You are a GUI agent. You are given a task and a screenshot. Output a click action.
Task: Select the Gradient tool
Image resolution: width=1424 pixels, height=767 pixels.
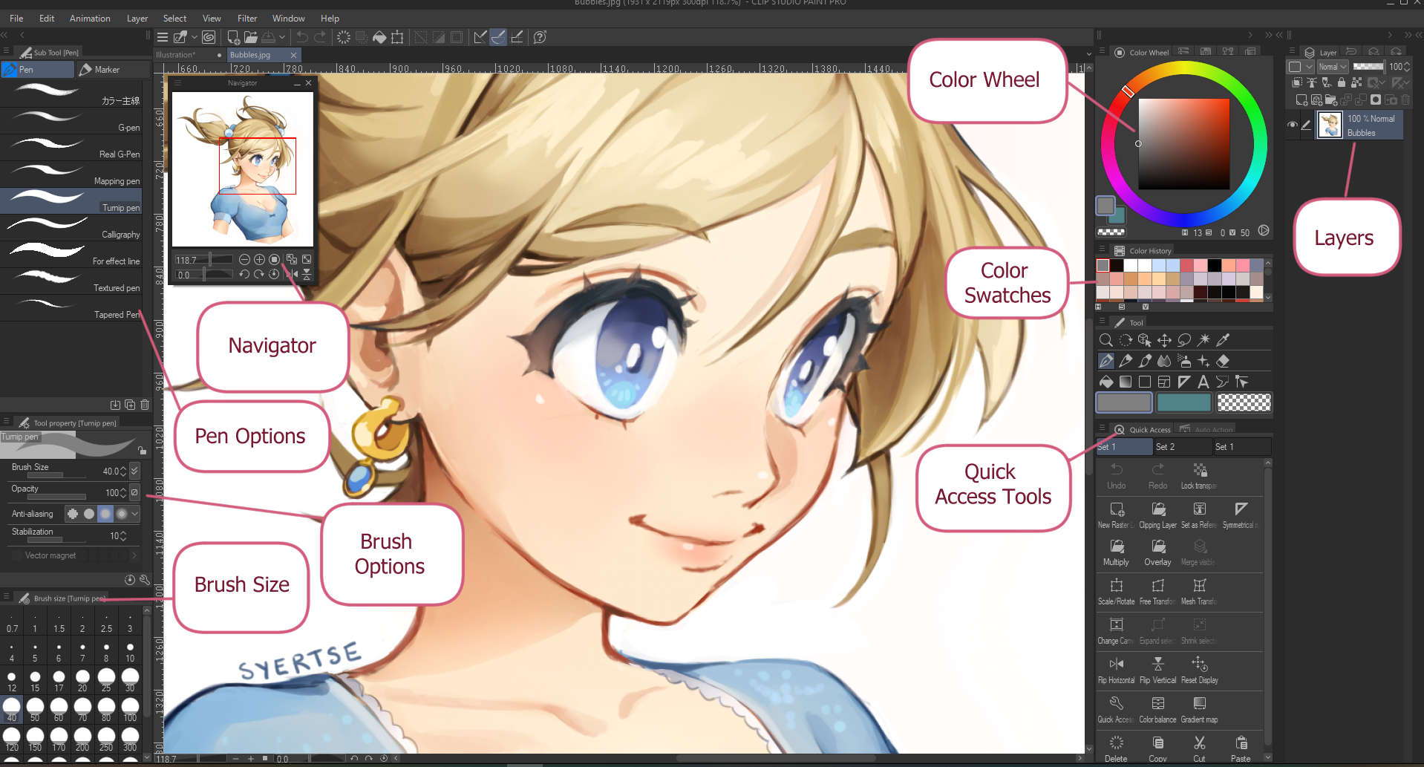pos(1126,382)
